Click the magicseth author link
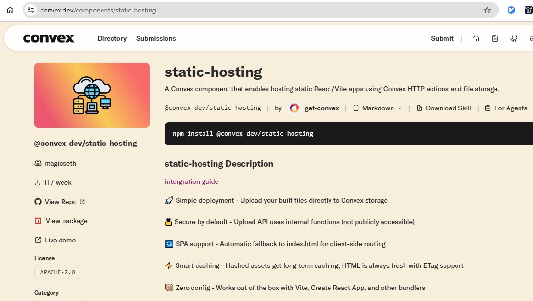 coord(61,164)
